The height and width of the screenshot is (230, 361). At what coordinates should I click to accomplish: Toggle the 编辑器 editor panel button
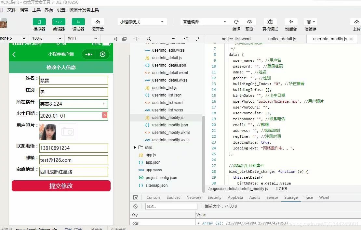coord(59,22)
